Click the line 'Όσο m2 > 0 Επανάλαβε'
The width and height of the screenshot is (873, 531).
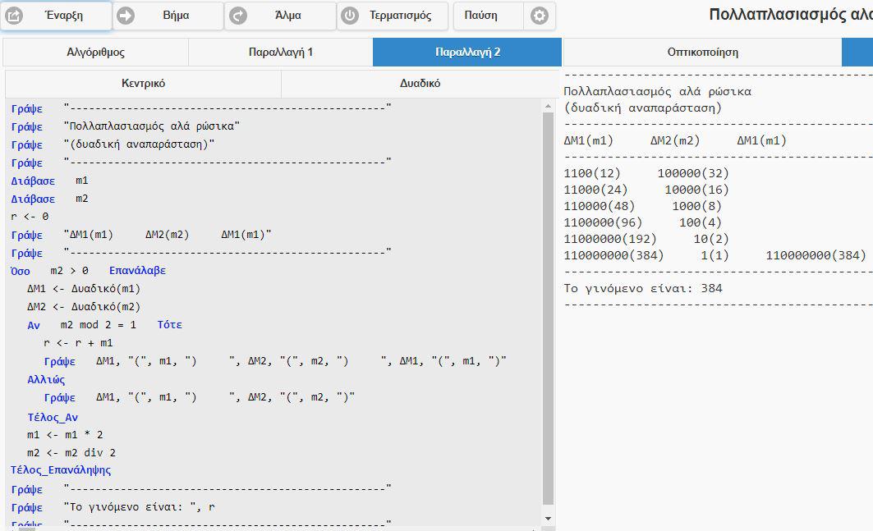(89, 271)
